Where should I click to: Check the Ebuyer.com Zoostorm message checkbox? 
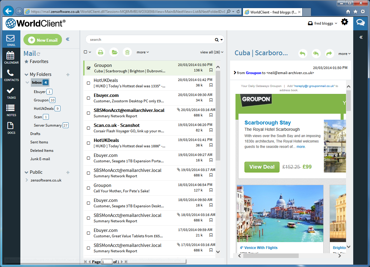coord(88,98)
